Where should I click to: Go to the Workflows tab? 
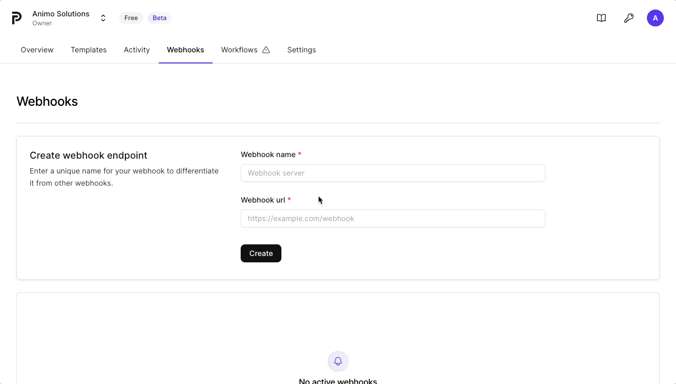(239, 50)
